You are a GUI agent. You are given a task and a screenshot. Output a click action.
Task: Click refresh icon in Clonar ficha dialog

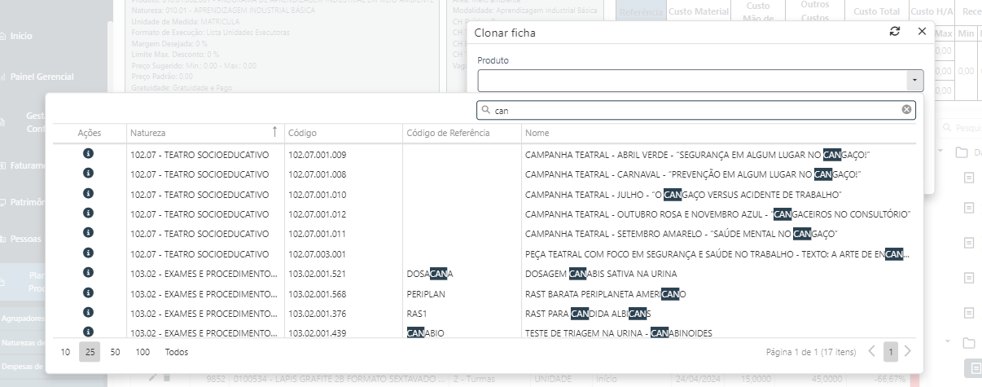point(895,31)
